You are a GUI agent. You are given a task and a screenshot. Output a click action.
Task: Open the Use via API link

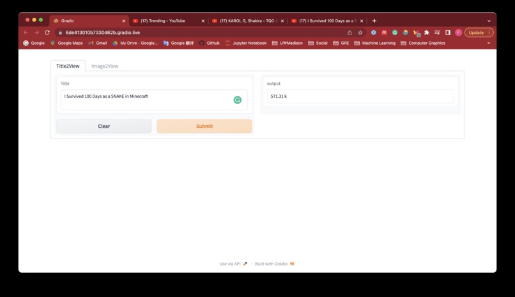click(x=233, y=264)
